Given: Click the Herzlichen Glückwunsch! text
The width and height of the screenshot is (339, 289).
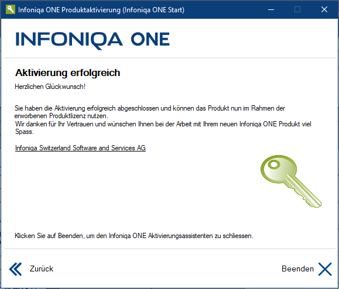Looking at the screenshot, I should pos(50,87).
